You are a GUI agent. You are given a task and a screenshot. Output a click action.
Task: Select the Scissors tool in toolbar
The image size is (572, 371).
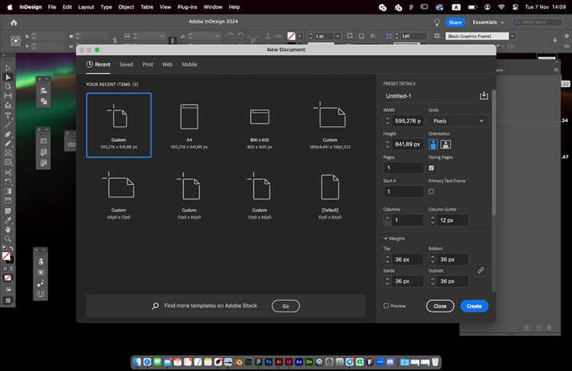pyautogui.click(x=8, y=172)
